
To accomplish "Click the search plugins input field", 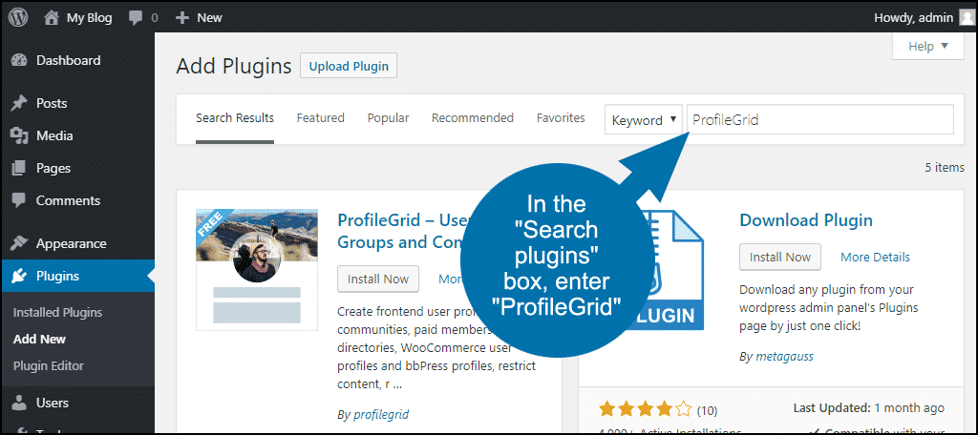I will [820, 119].
